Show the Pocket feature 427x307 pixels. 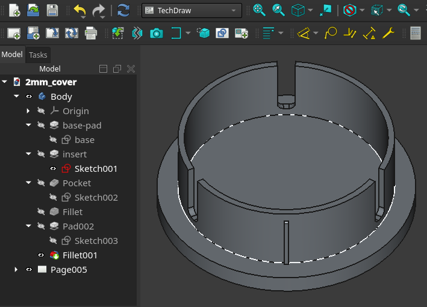coord(41,183)
